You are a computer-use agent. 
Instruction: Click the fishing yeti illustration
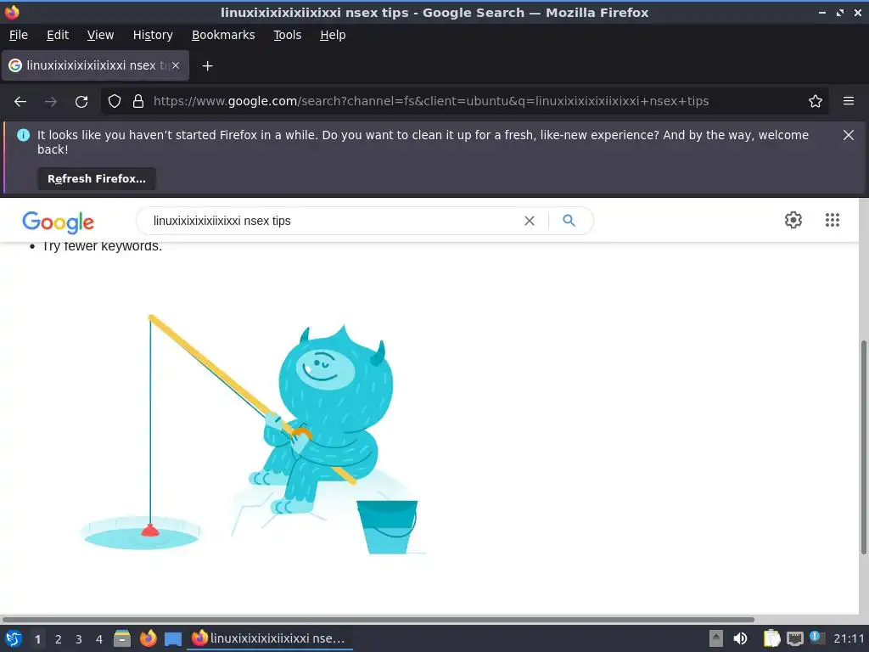coord(255,436)
